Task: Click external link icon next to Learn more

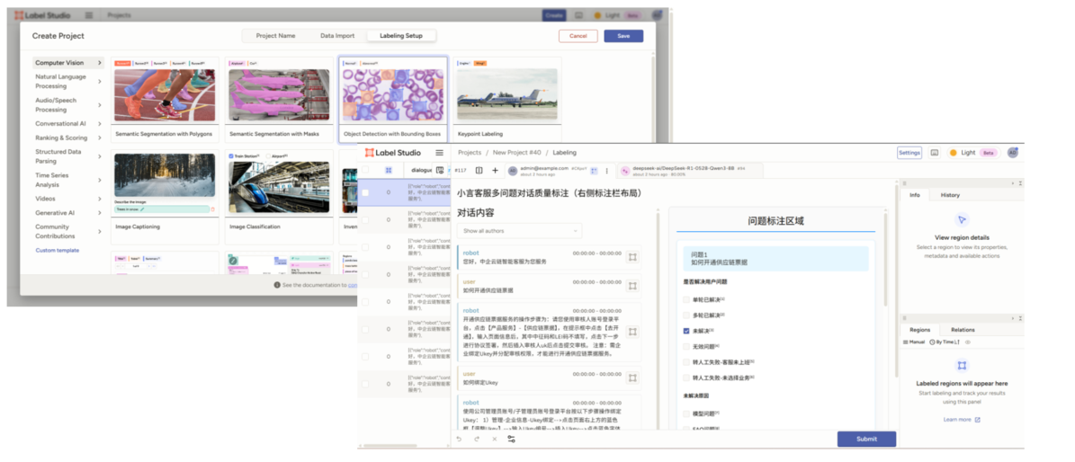Action: (978, 420)
